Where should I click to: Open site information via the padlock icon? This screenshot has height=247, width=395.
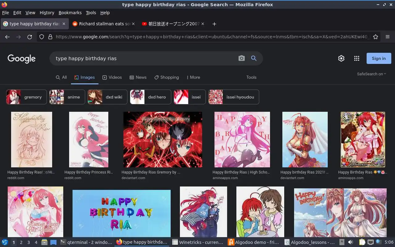[50, 37]
